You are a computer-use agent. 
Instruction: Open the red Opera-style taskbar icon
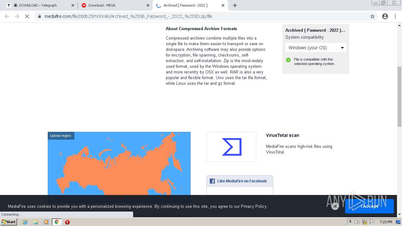coord(67,222)
